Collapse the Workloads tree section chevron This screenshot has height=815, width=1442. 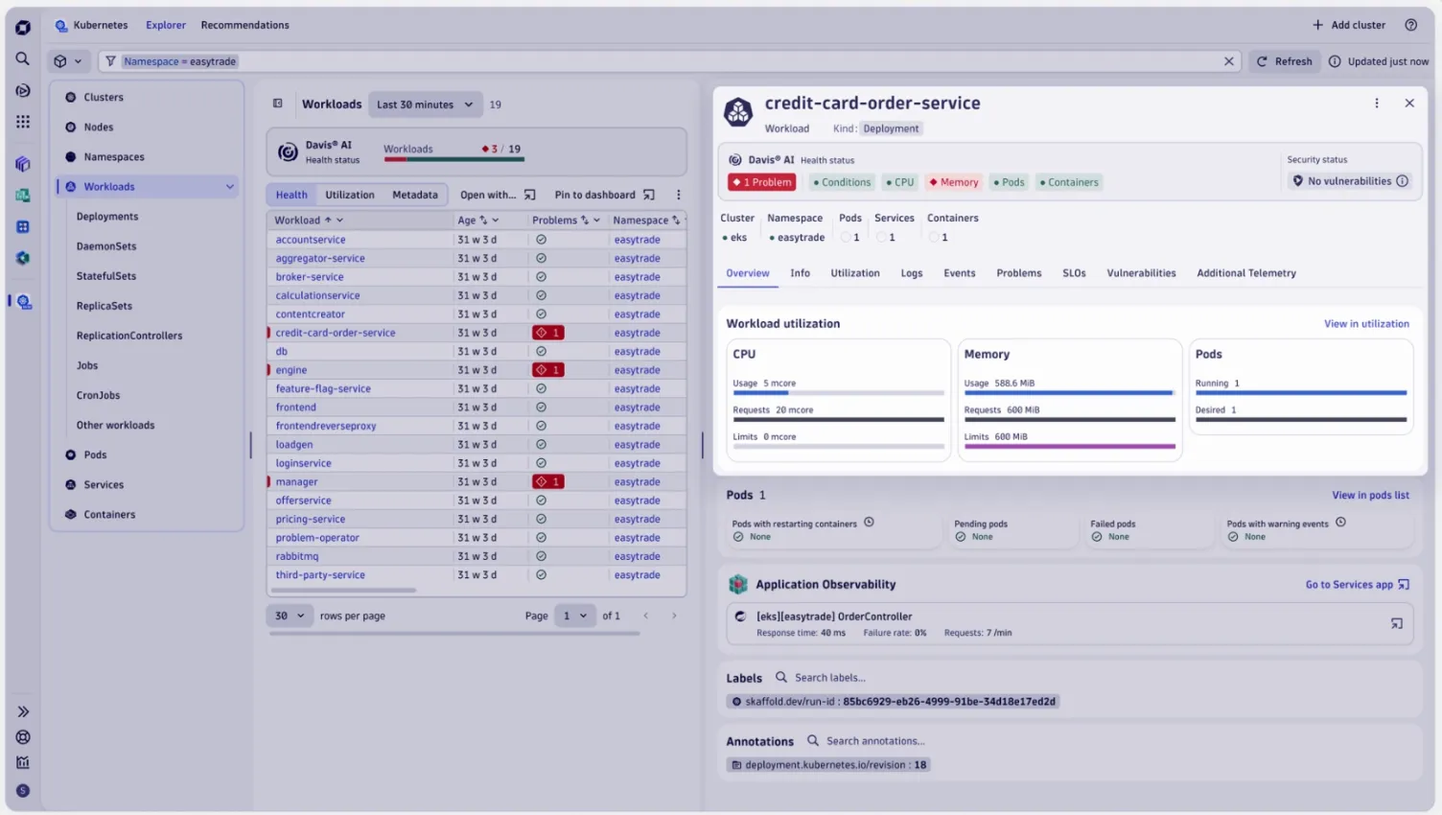(230, 187)
